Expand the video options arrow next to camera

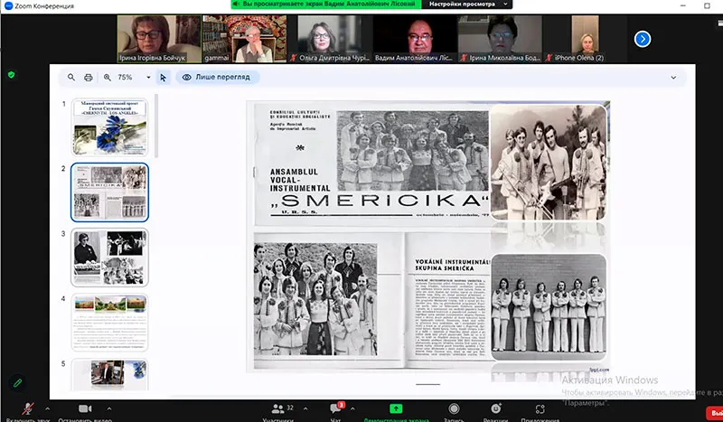pyautogui.click(x=109, y=407)
